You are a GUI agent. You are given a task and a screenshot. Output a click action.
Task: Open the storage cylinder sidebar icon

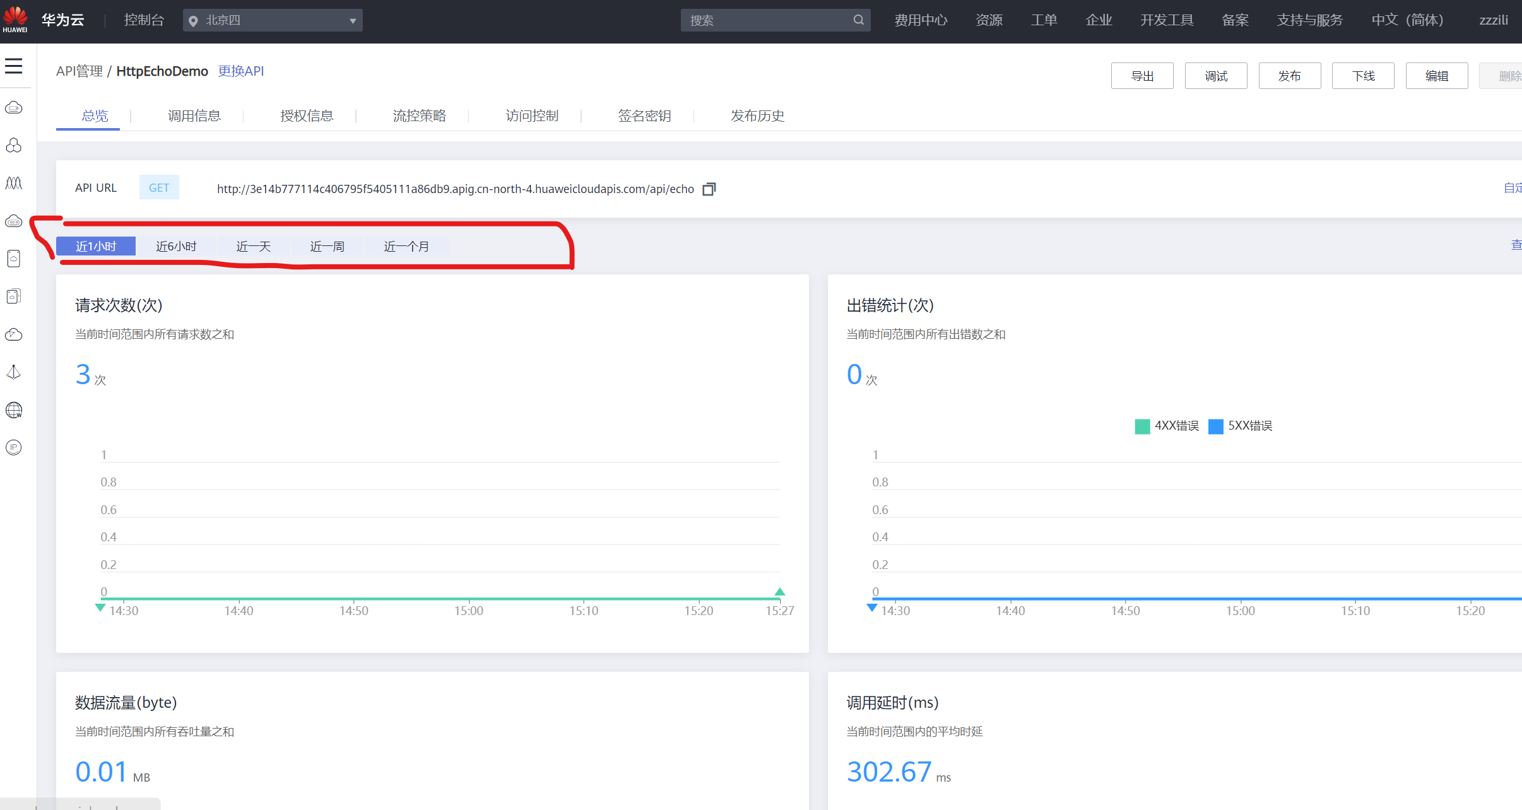tap(13, 259)
